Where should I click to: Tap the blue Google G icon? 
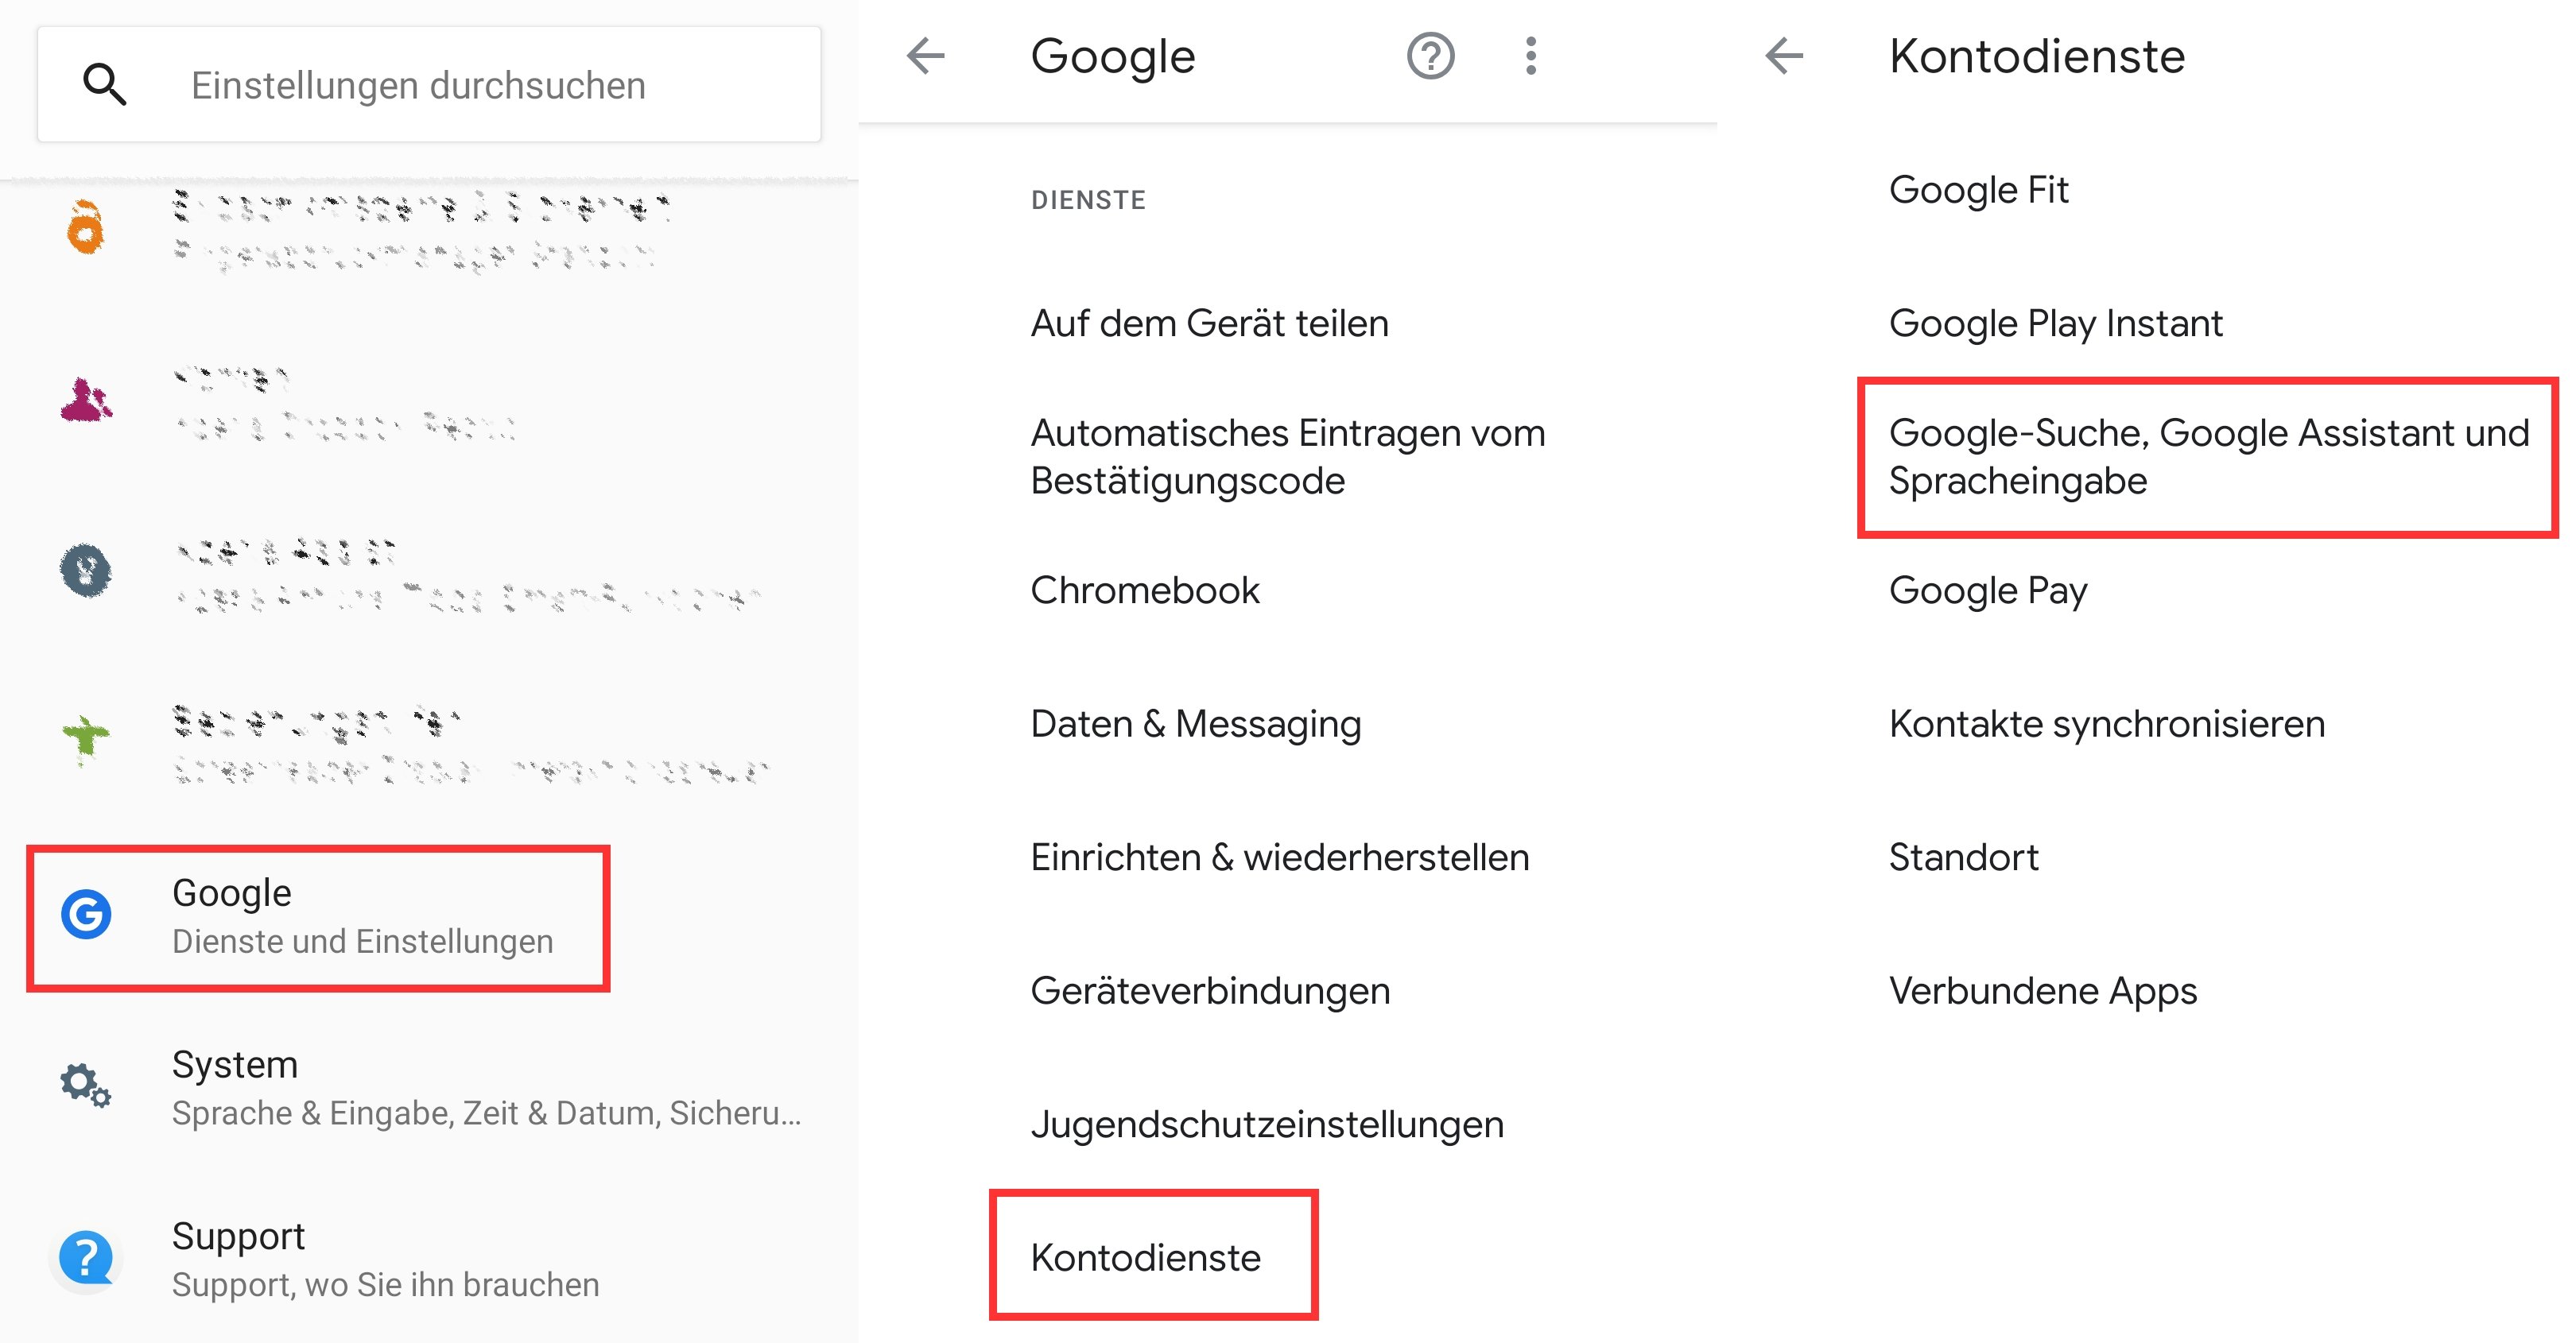[x=86, y=915]
